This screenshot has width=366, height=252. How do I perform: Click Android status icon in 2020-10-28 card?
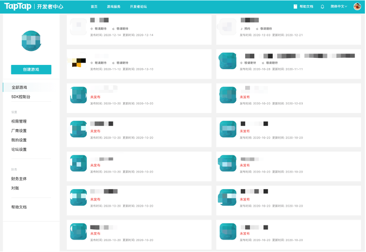(x=241, y=63)
